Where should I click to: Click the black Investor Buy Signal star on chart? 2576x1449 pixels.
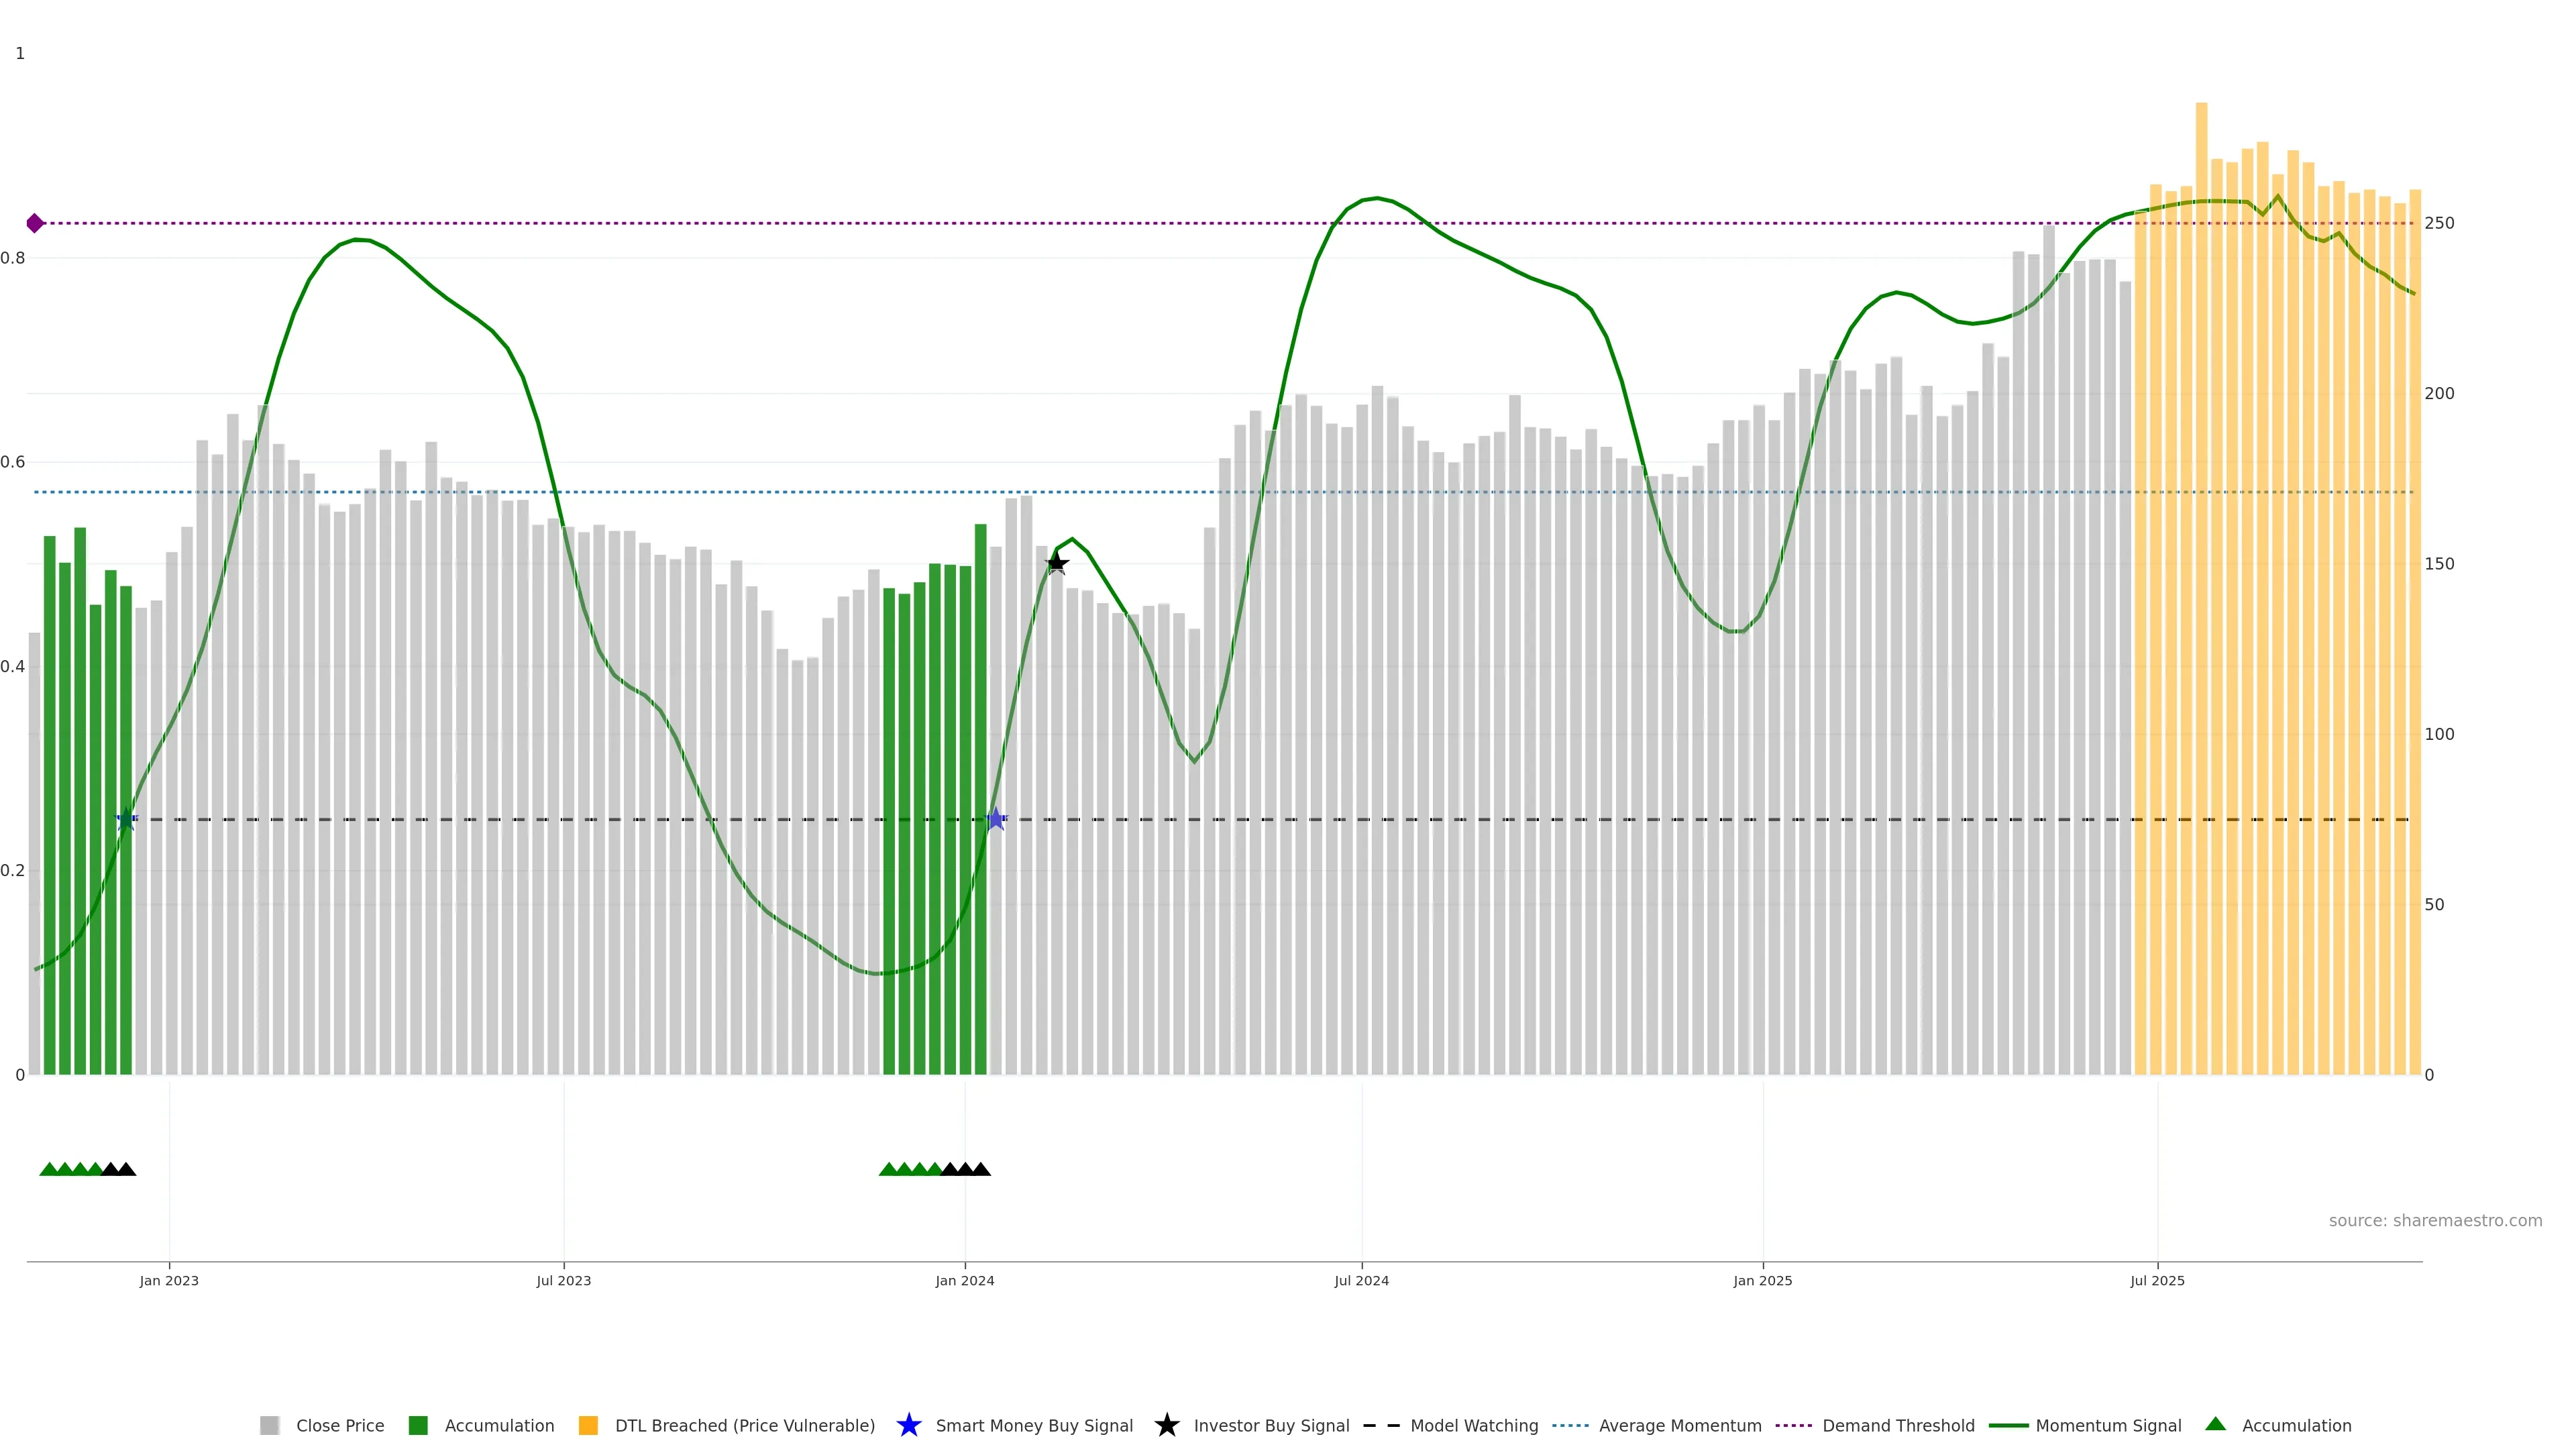[1057, 564]
